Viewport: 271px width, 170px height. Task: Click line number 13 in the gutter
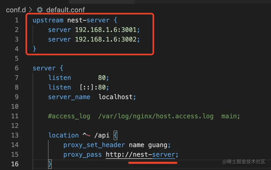15,135
